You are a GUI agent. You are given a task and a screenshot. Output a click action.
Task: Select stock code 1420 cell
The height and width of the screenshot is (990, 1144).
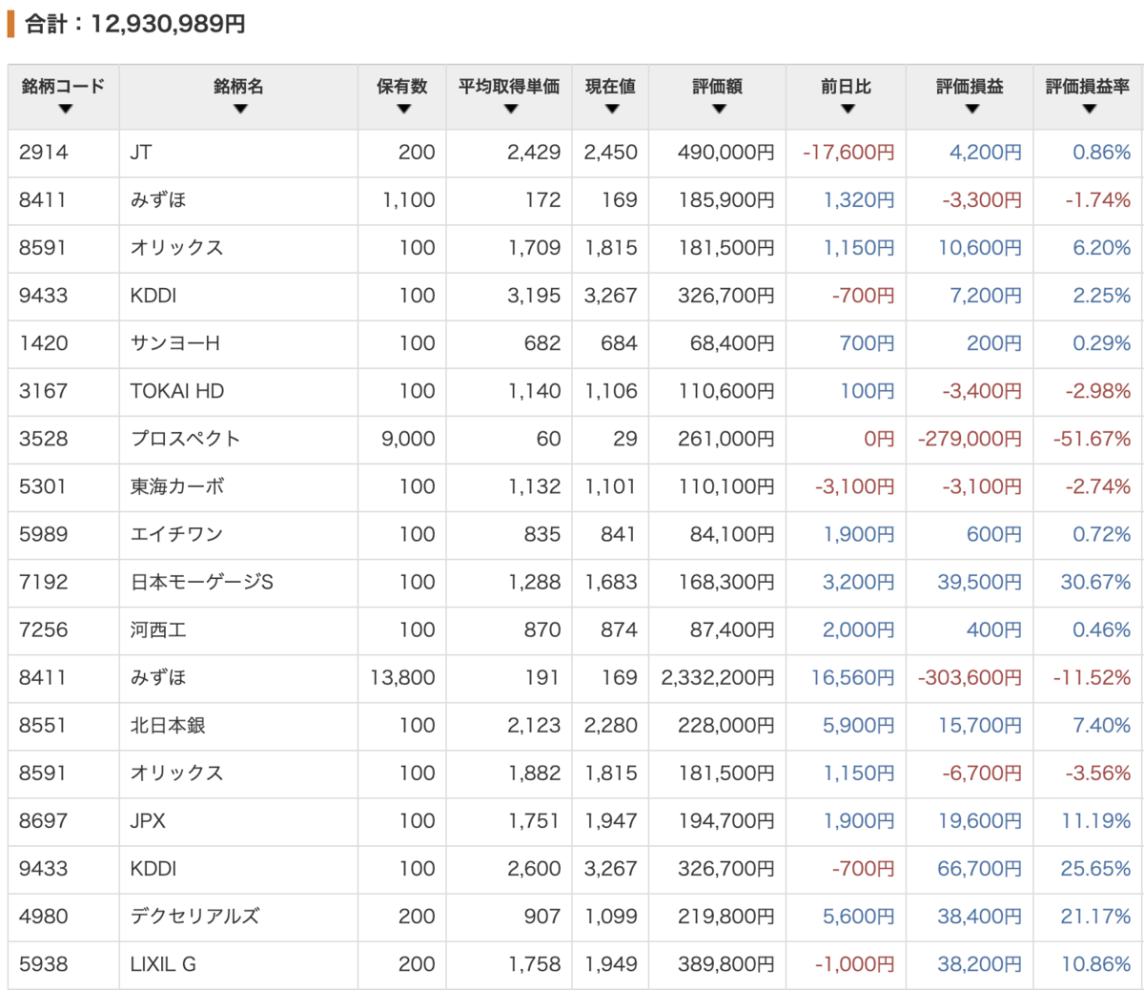coord(44,343)
